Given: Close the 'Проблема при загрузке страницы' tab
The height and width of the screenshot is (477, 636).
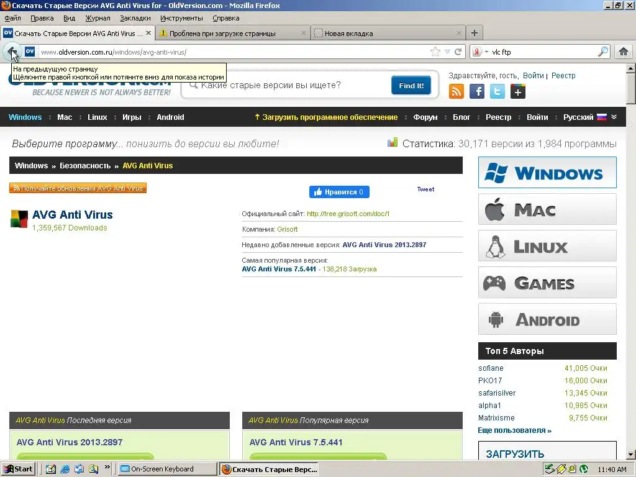Looking at the screenshot, I should (303, 34).
